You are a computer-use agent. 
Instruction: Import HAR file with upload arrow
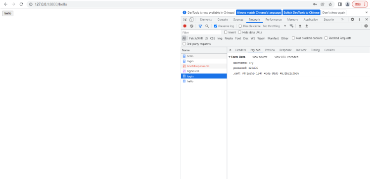[300, 26]
